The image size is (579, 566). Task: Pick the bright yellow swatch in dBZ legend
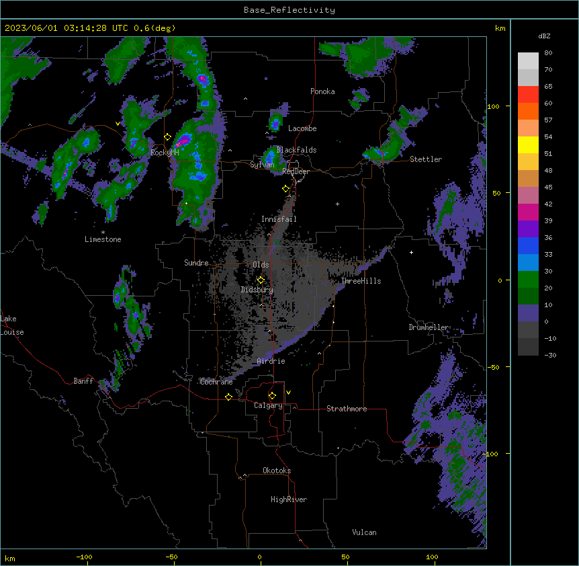coord(528,145)
